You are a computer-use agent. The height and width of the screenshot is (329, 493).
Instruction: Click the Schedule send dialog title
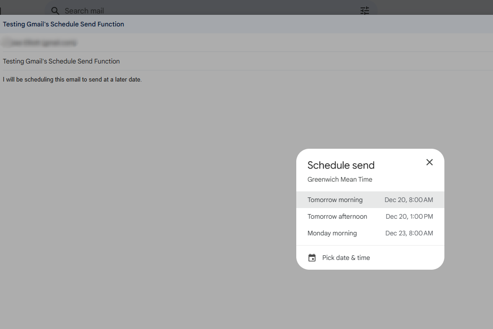pos(341,165)
